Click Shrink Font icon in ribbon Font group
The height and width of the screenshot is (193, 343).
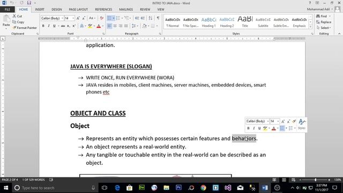point(84,18)
